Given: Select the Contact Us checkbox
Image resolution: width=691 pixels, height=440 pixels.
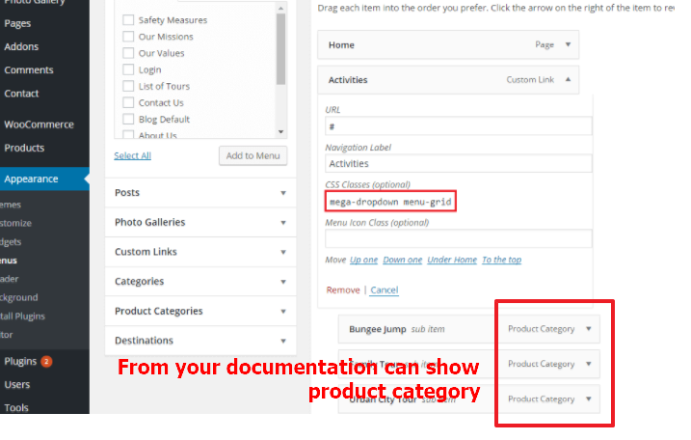Looking at the screenshot, I should click(x=128, y=102).
